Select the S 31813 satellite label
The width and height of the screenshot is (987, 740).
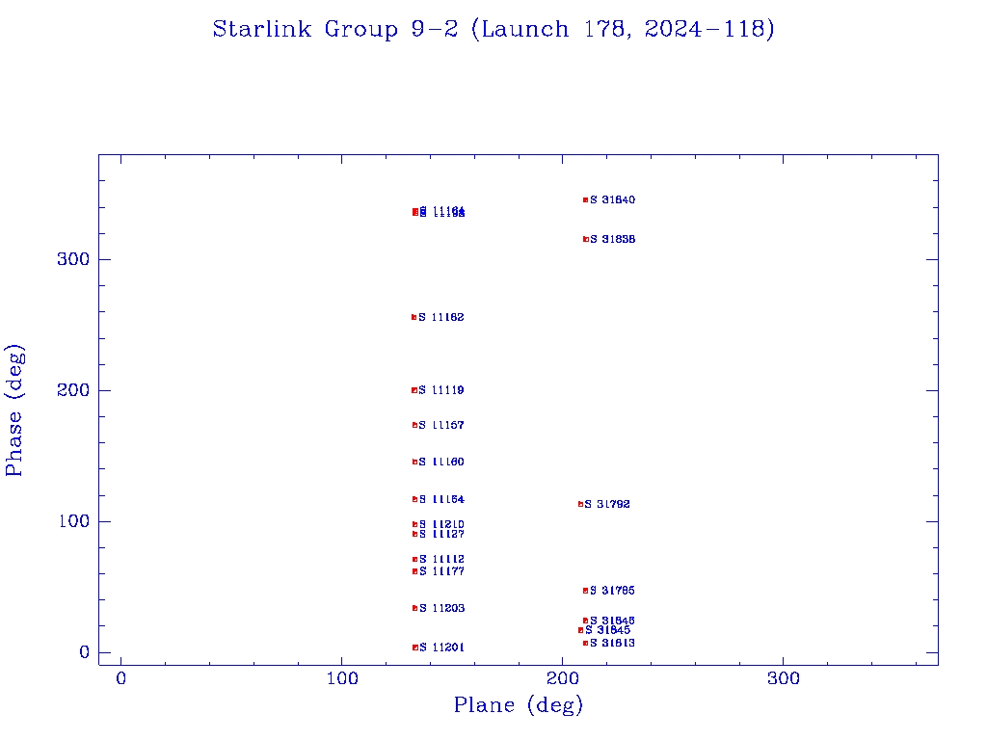click(612, 643)
